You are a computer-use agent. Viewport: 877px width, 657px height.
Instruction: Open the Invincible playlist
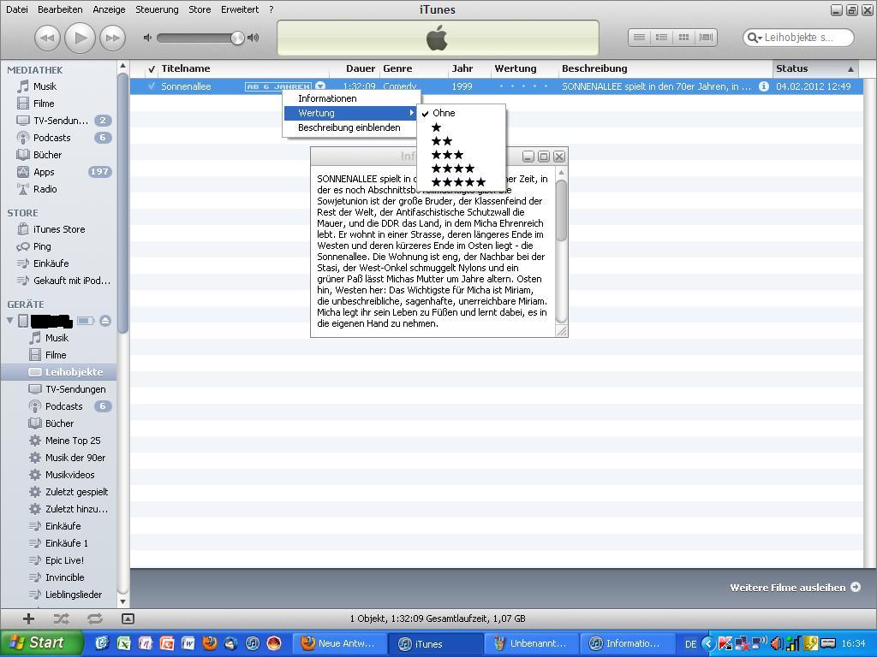(64, 577)
